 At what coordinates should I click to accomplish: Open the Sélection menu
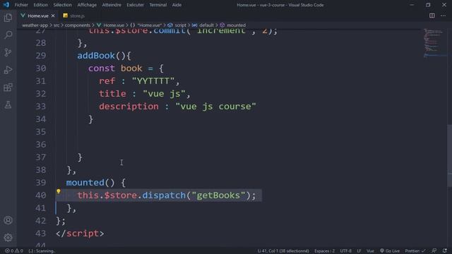click(63, 5)
